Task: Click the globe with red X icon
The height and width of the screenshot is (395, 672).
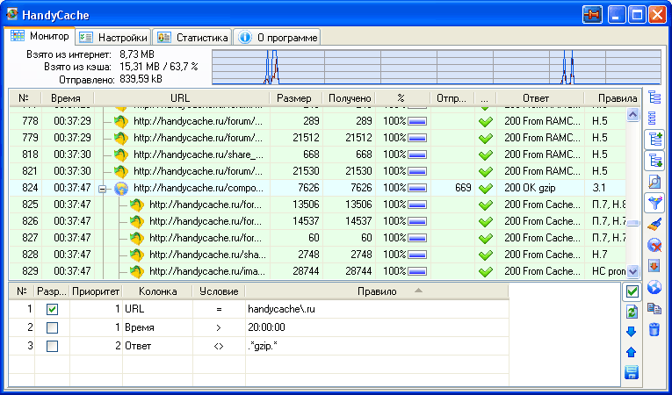Action: click(x=654, y=246)
